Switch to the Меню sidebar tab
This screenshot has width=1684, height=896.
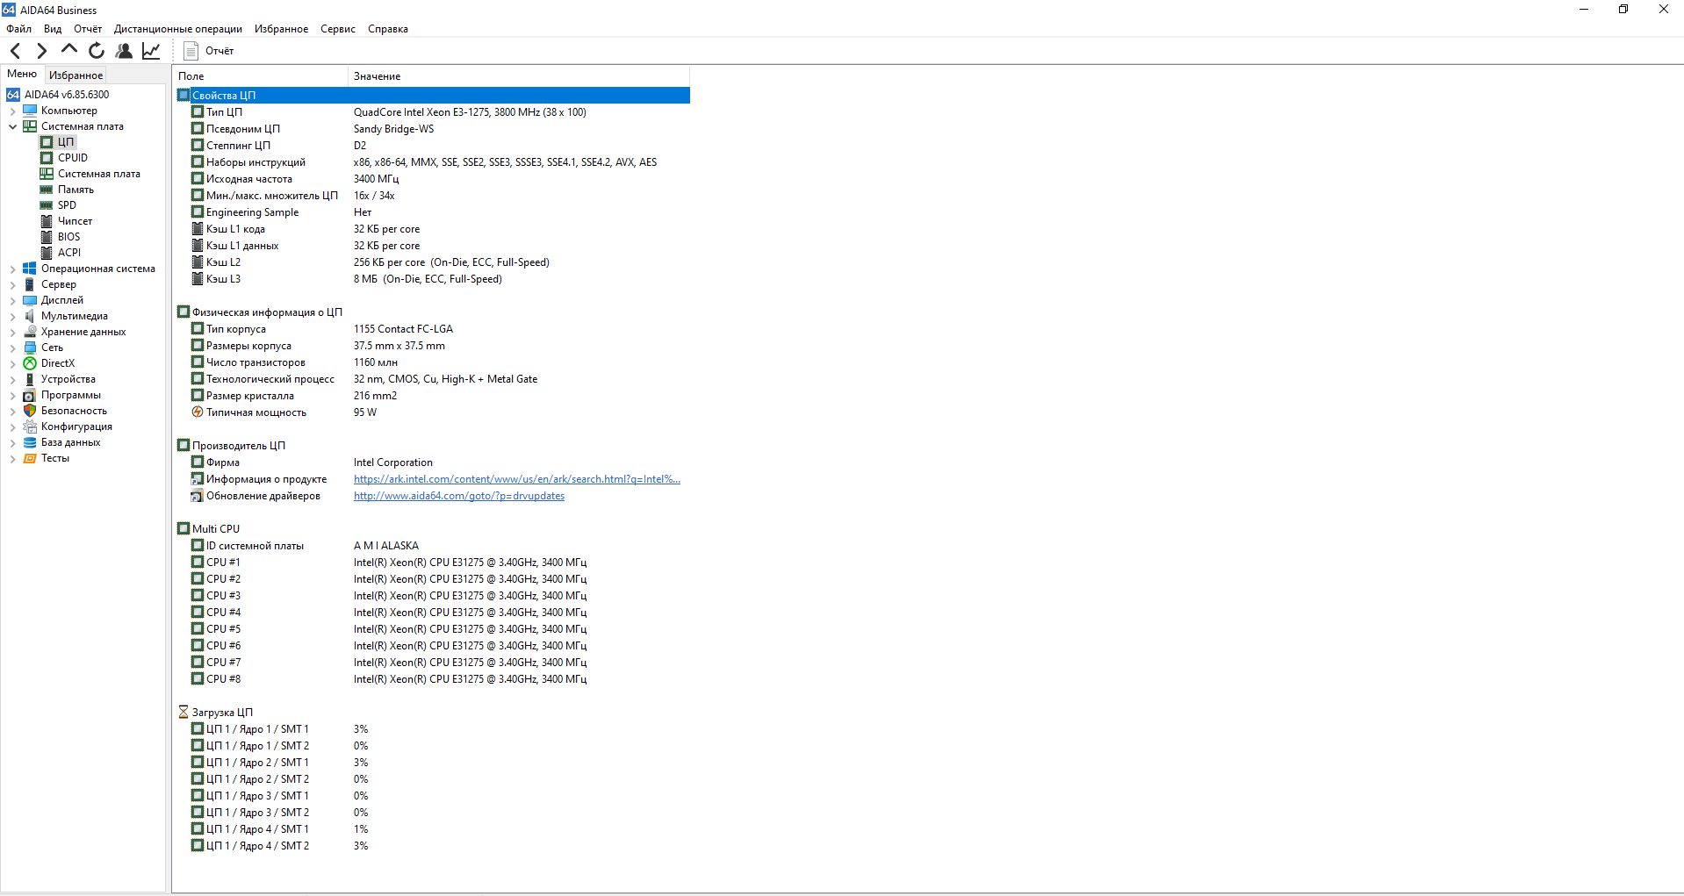point(22,75)
